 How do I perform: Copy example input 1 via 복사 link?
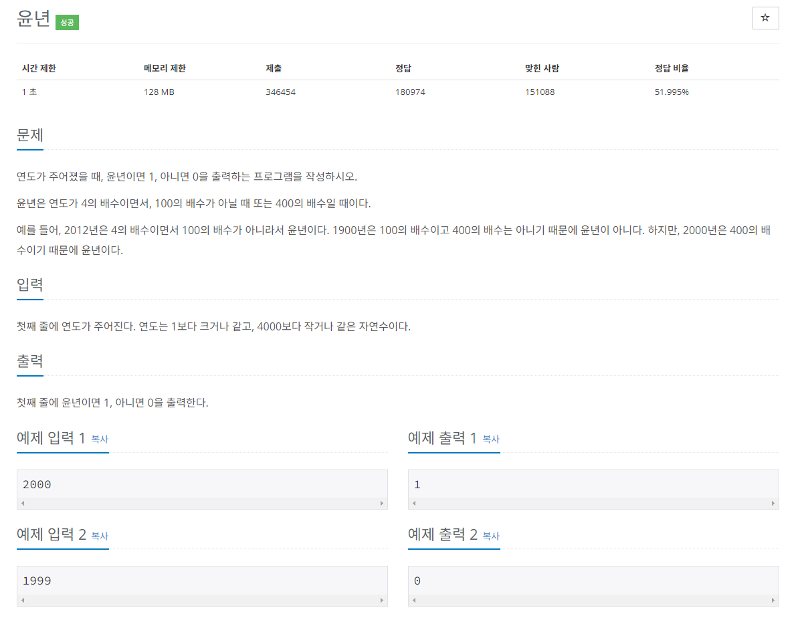[100, 439]
